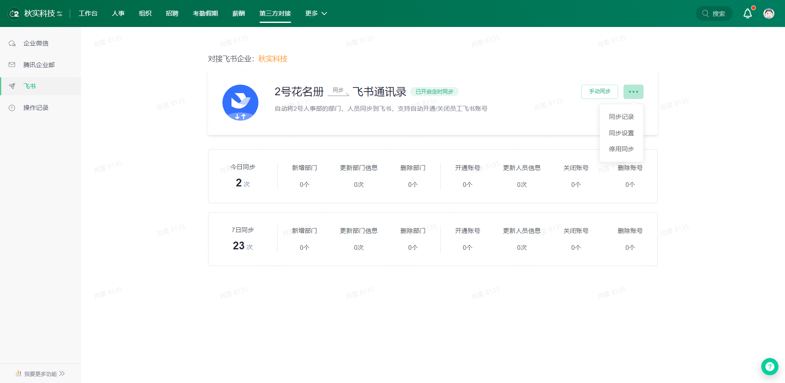Open the notification bell
This screenshot has width=785, height=383.
coord(748,13)
